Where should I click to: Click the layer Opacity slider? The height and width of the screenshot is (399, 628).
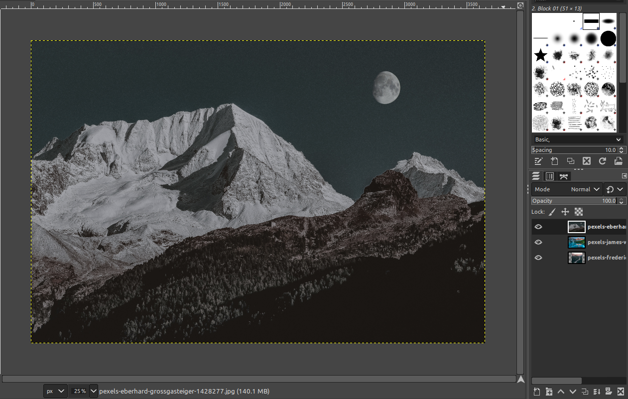click(x=573, y=201)
